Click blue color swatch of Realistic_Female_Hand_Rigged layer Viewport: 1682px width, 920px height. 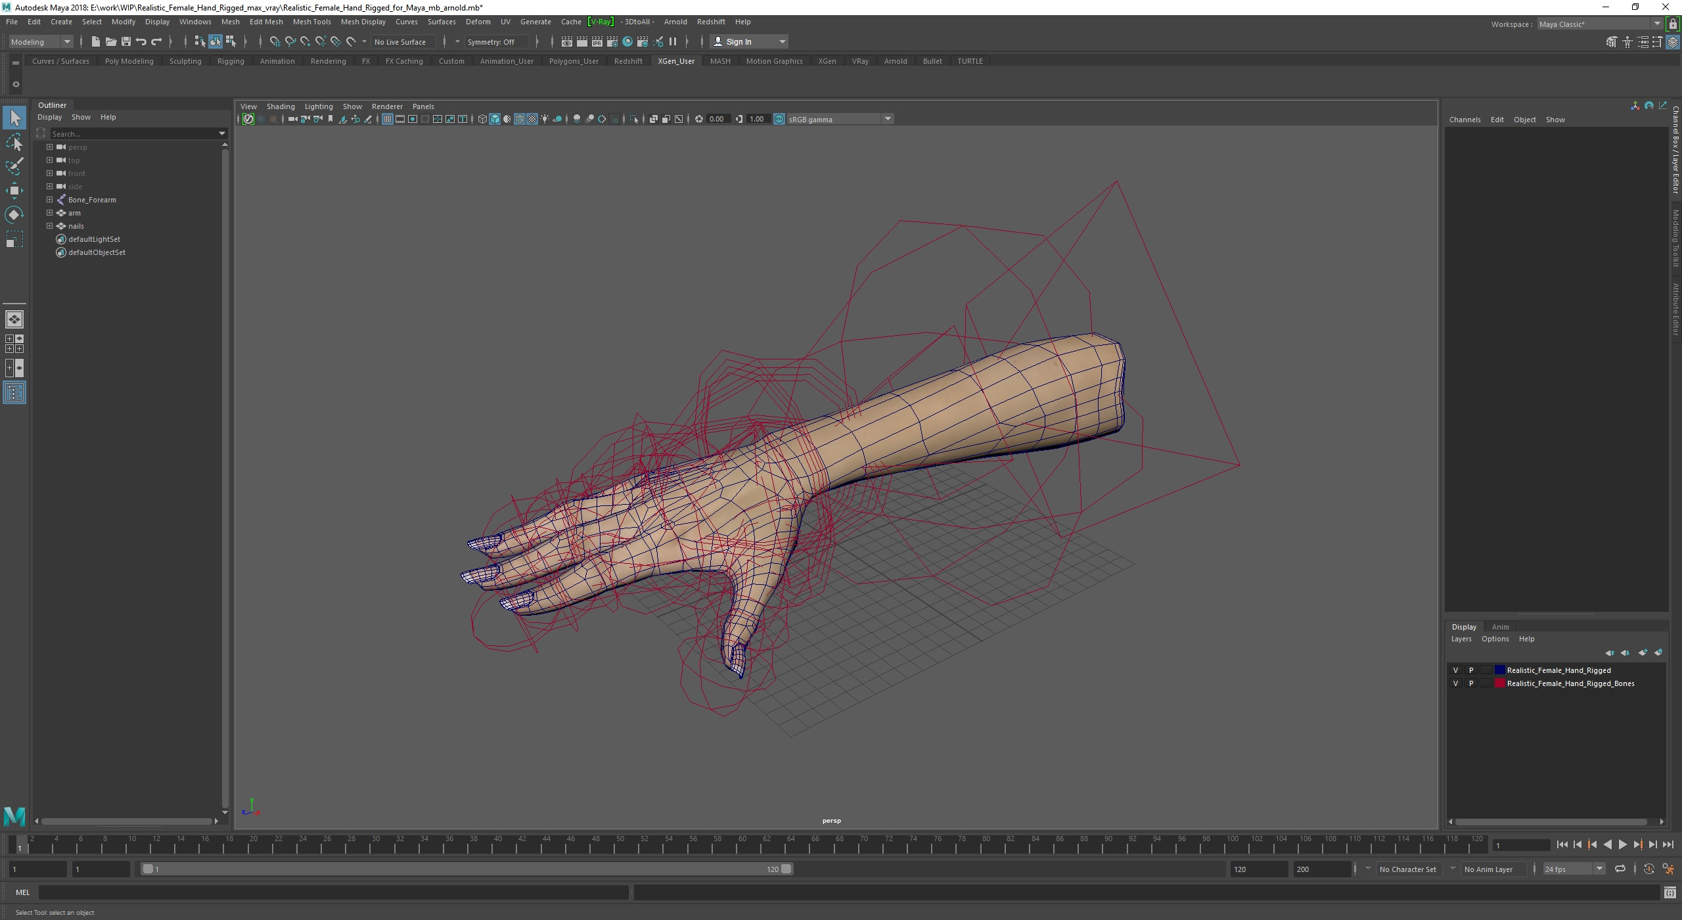coord(1500,670)
